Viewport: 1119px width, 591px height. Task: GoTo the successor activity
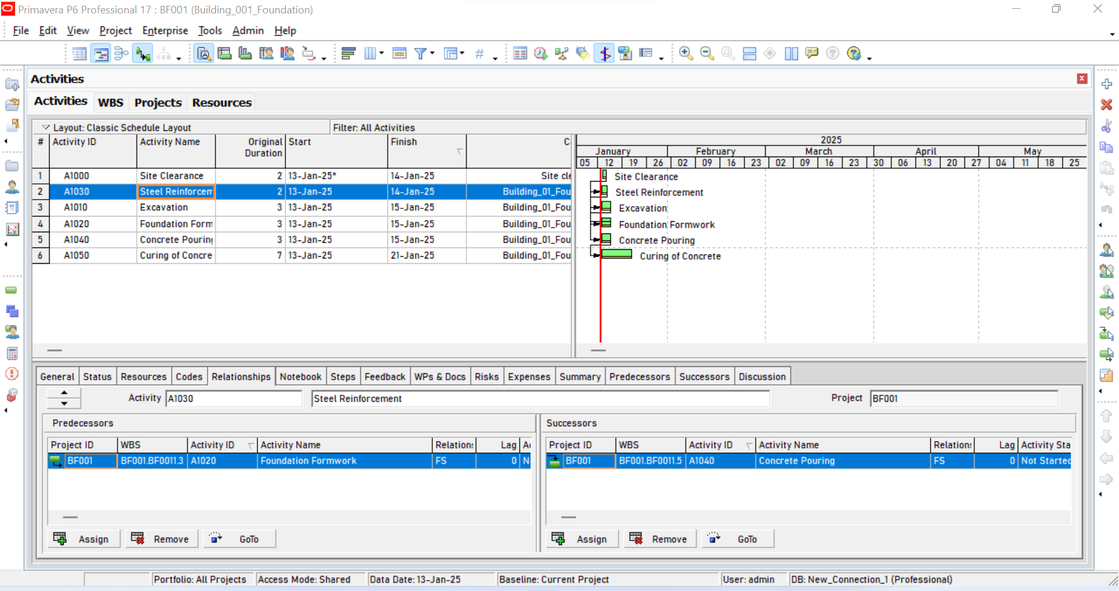point(737,539)
